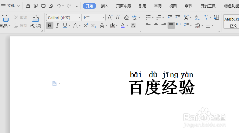
Task: Expand the arrow next to 文件
Action: [x=18, y=6]
